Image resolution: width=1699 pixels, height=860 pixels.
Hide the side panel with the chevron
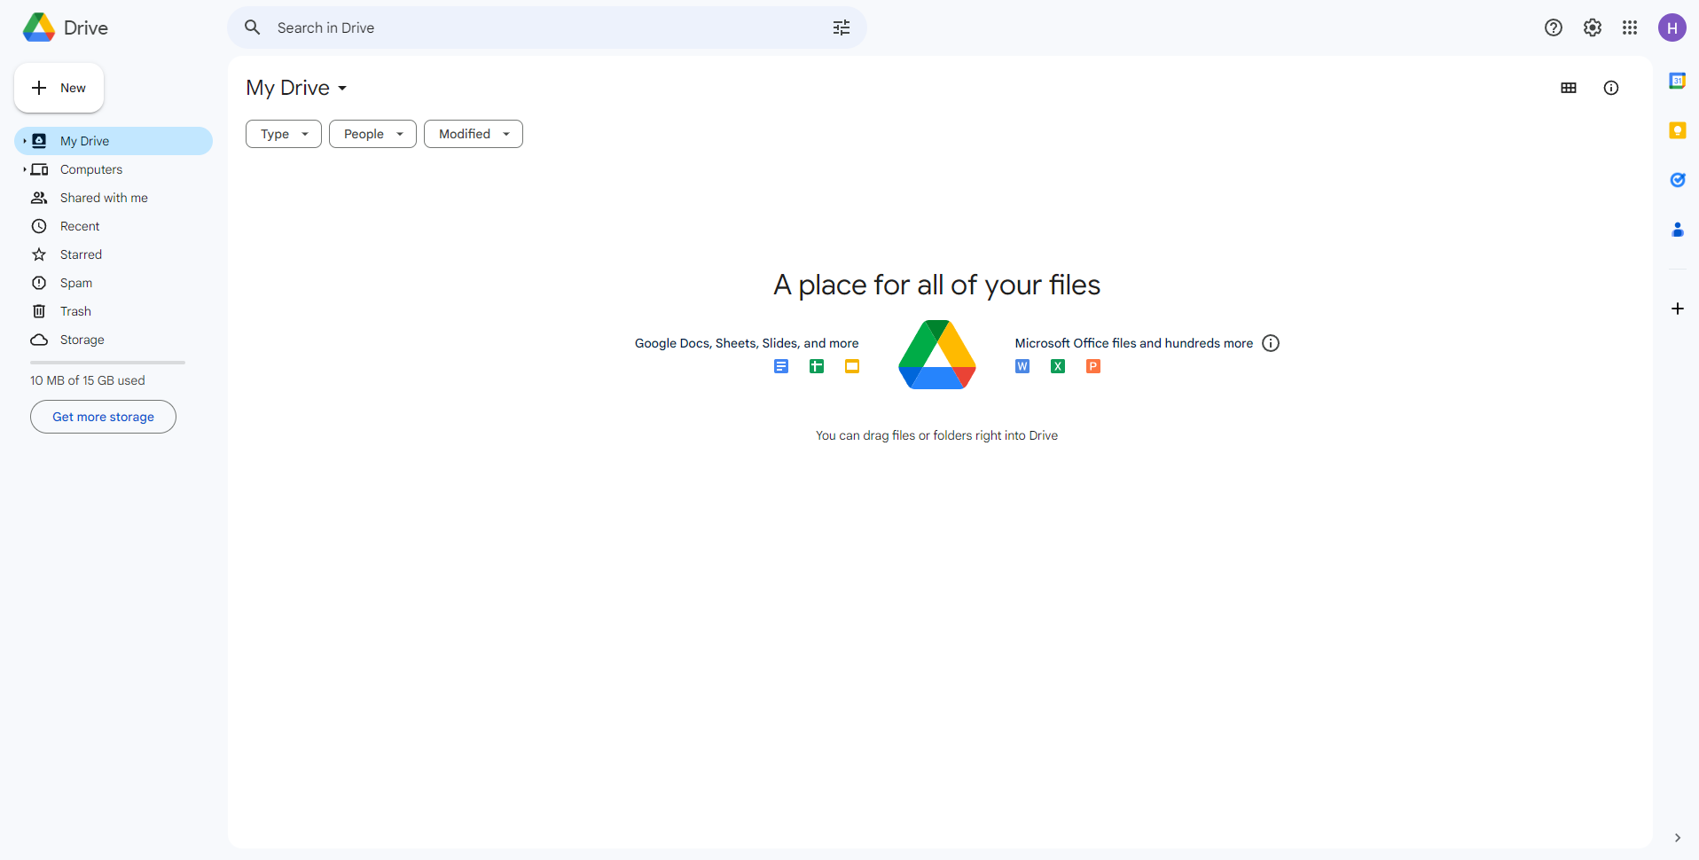click(1678, 838)
